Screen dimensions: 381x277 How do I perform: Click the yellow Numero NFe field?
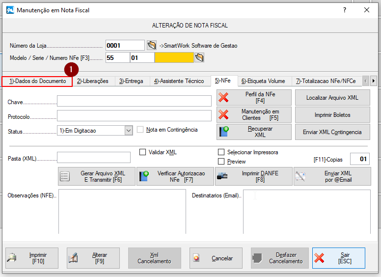[174, 57]
